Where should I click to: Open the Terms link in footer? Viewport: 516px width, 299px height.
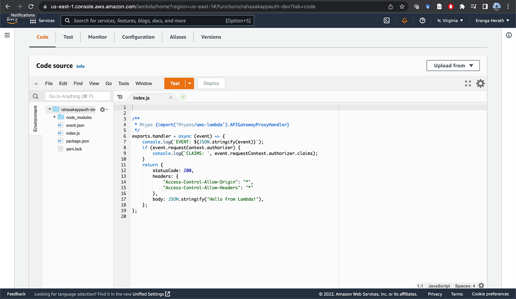[x=457, y=294]
